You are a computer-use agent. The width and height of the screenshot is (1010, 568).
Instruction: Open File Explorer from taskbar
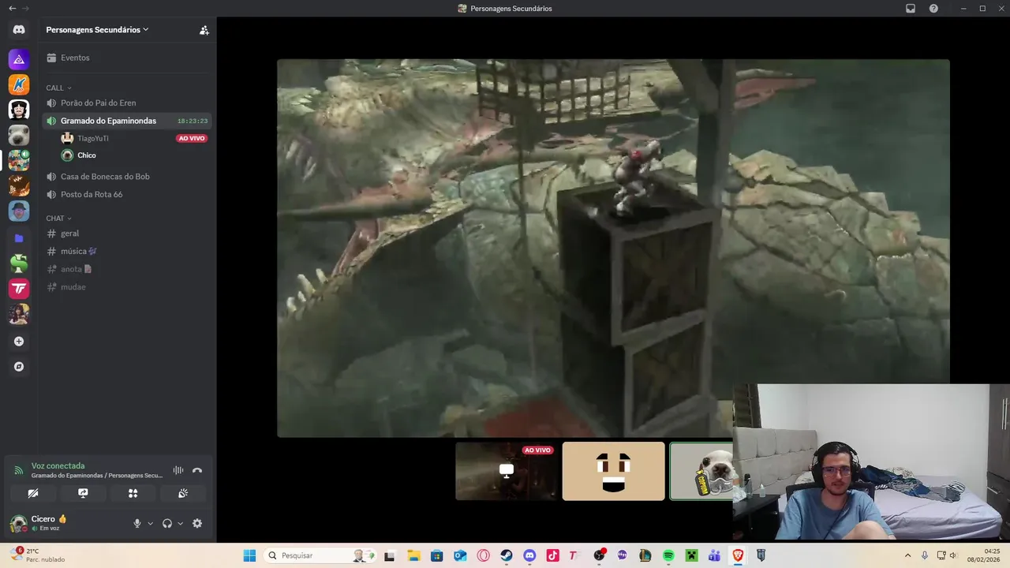413,555
